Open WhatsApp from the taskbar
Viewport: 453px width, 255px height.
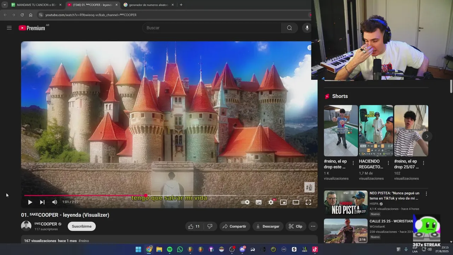(180, 249)
